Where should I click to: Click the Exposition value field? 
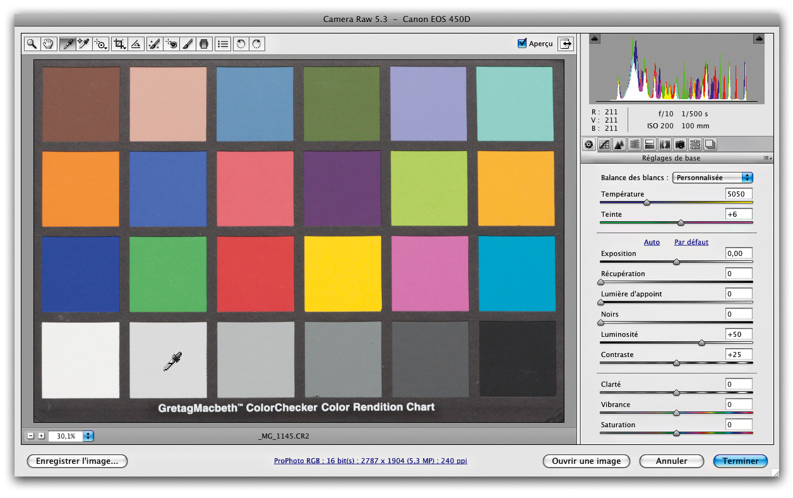point(739,253)
